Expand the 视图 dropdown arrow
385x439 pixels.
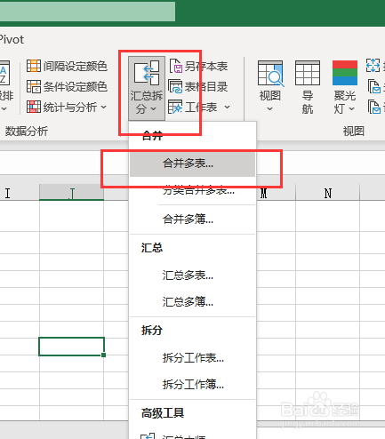269,109
